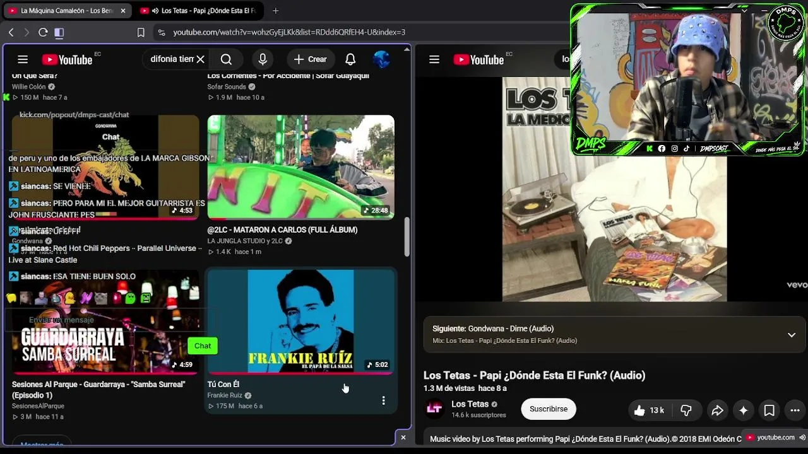Image resolution: width=808 pixels, height=454 pixels.
Task: Open the browser sidebar panel icon
Action: [x=59, y=32]
